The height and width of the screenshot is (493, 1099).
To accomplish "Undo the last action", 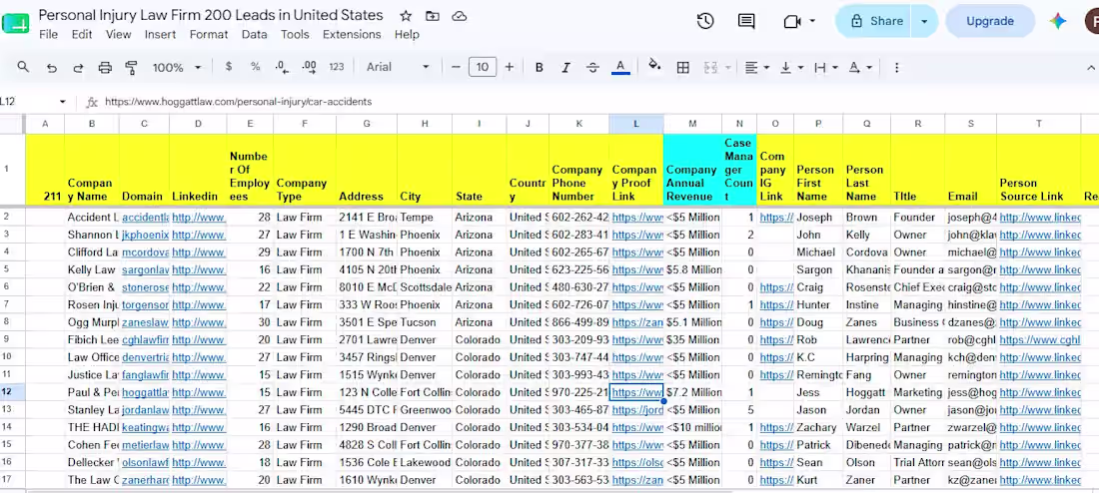I will [51, 68].
